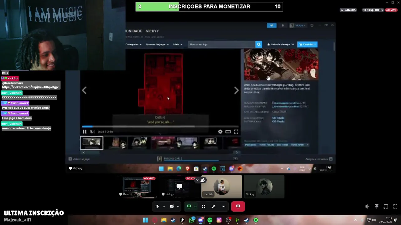Screen dimensions: 401x225
Task: Toggle fullscreen for the stream view
Action: point(395,207)
